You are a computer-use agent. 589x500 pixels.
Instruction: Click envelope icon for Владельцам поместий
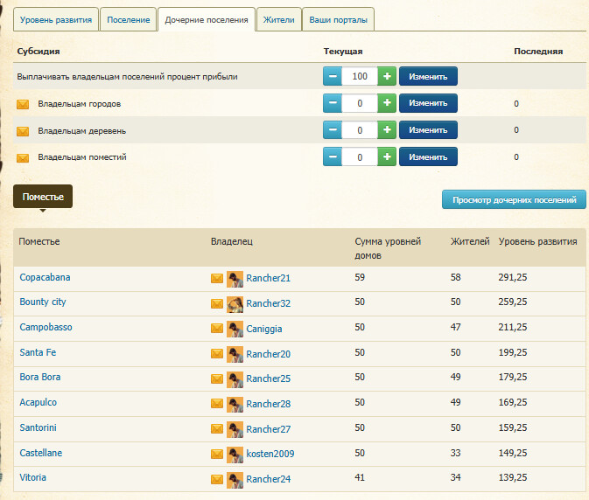[24, 157]
